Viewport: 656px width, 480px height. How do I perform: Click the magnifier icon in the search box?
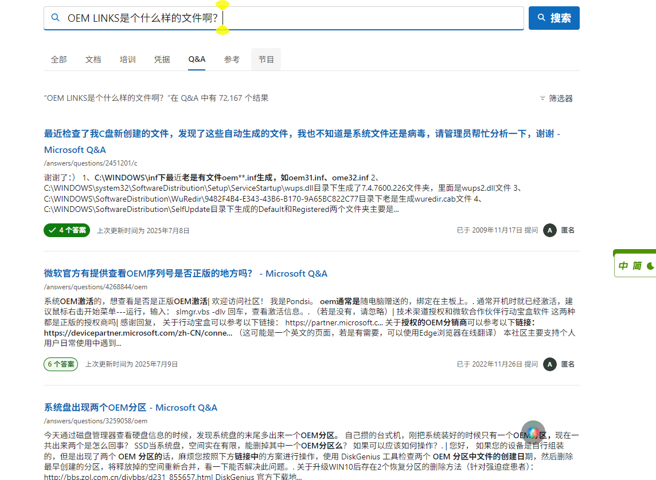(55, 18)
